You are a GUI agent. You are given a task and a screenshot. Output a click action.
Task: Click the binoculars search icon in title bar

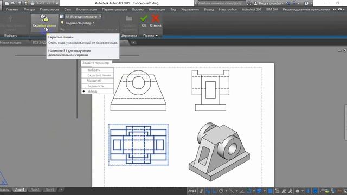point(249,3)
